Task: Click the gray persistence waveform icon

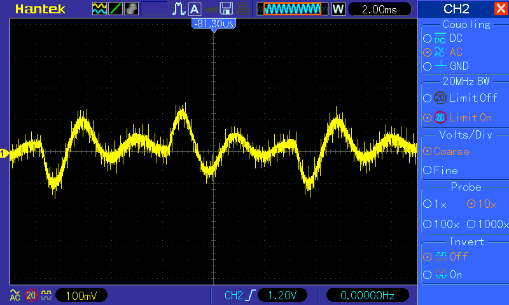Action: pos(131,9)
